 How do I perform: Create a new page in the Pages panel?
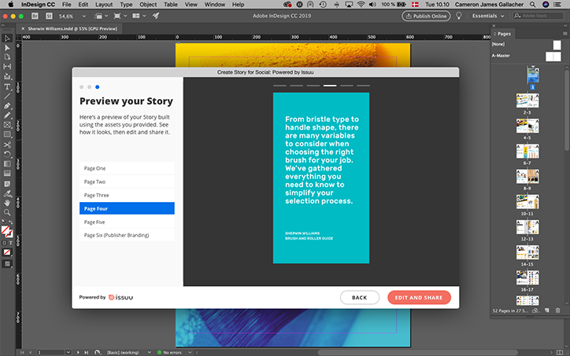(546, 310)
